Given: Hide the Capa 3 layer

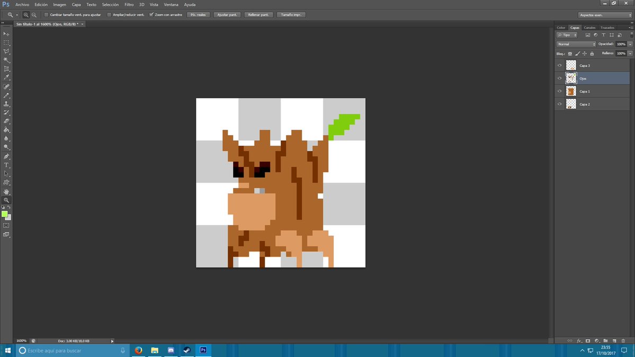Looking at the screenshot, I should 559,66.
